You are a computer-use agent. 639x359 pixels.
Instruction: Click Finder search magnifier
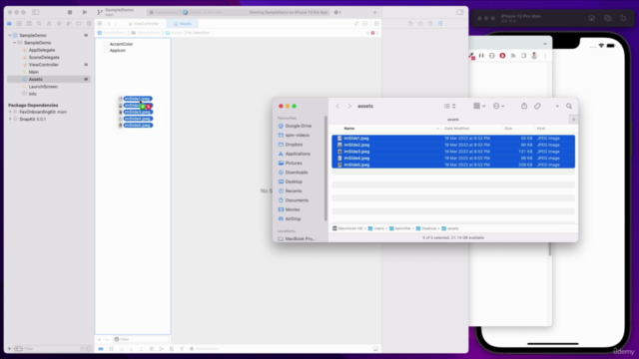pyautogui.click(x=569, y=107)
